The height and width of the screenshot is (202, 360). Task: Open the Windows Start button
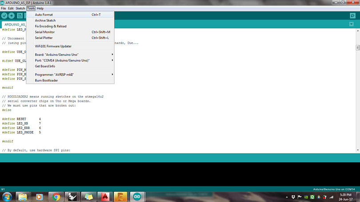click(x=7, y=197)
